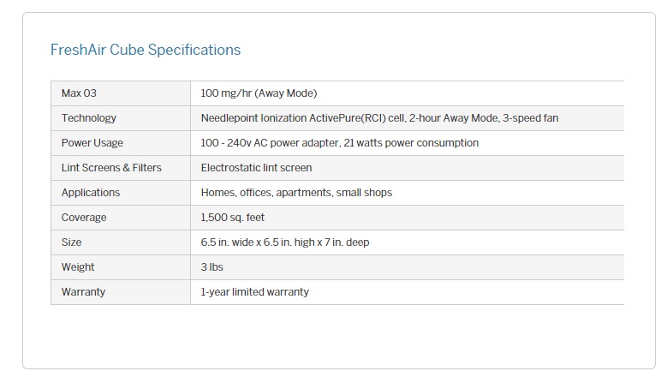Click the 1-year limited warranty text
Viewport: 667px width, 389px height.
(x=254, y=292)
